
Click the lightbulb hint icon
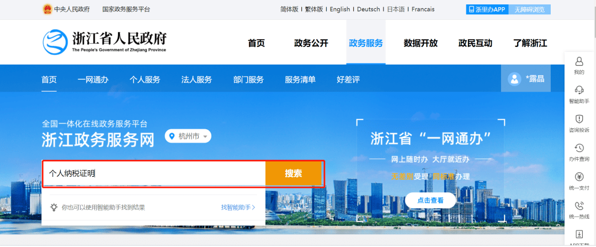[x=54, y=207]
